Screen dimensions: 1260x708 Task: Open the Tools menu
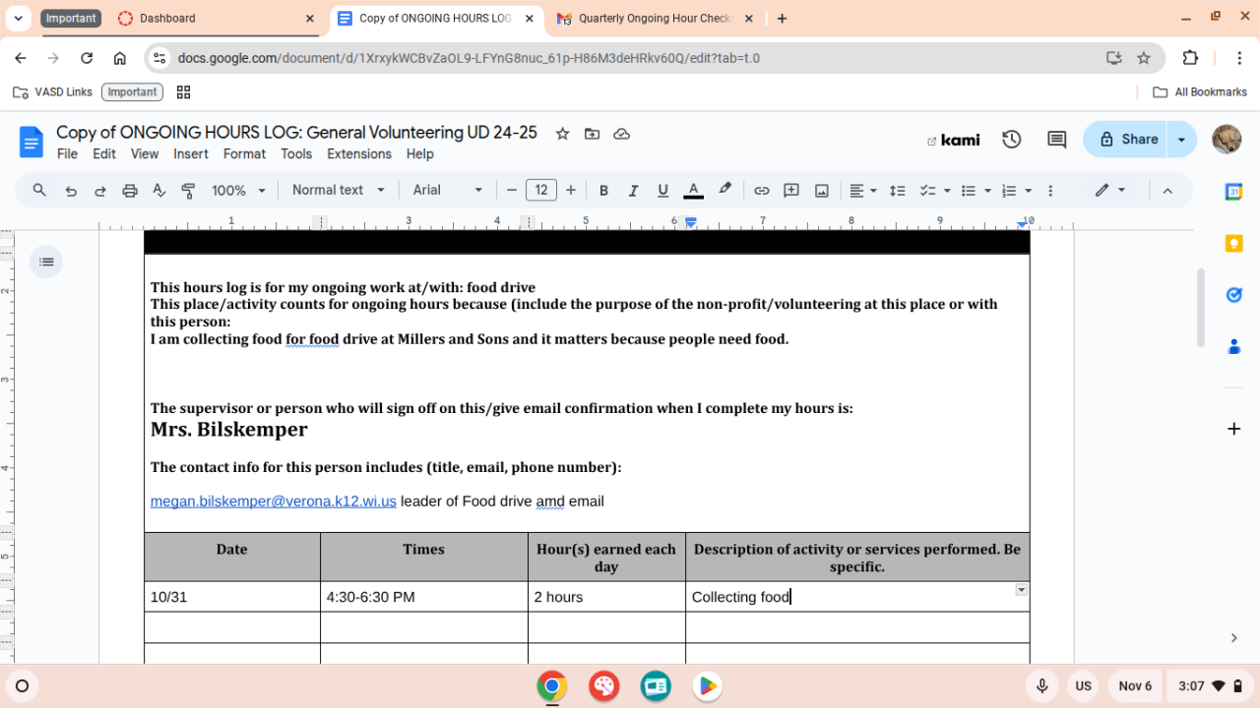pos(296,154)
